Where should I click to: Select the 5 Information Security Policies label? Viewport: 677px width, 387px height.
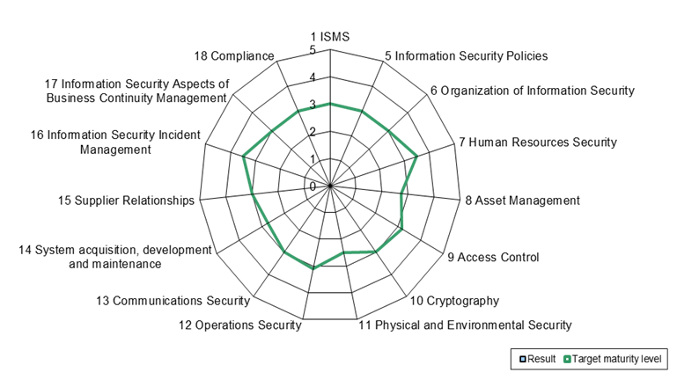pos(467,56)
